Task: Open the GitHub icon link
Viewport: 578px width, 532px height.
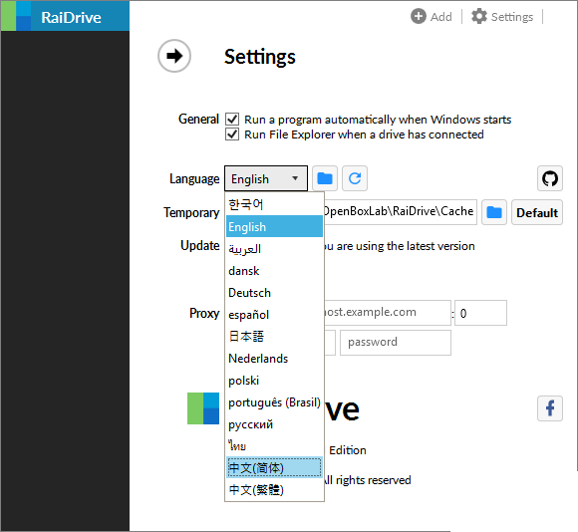Action: click(550, 178)
